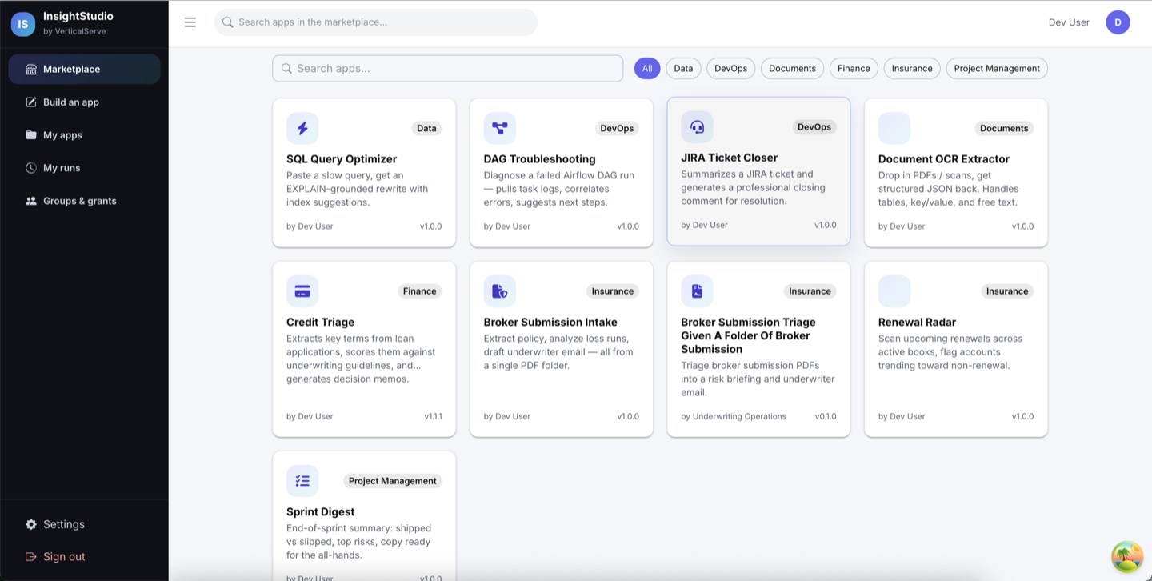Open the Broker Submission Intake title
Image resolution: width=1152 pixels, height=581 pixels.
click(550, 323)
